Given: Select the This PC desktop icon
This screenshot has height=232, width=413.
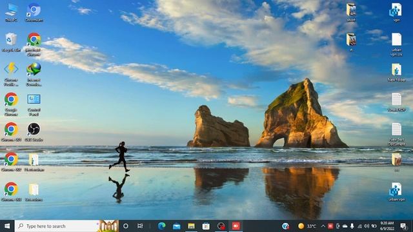Looking at the screenshot, I should tap(11, 12).
